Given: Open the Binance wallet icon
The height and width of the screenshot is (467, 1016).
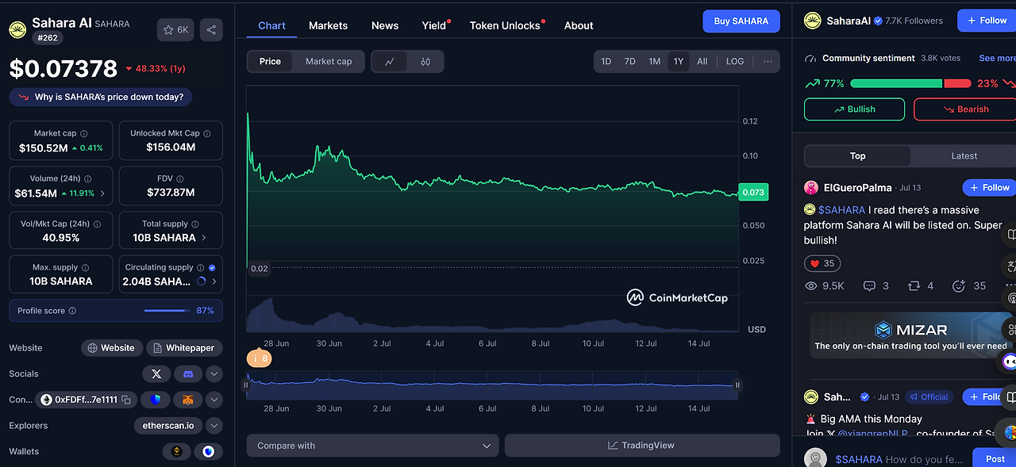Looking at the screenshot, I should click(176, 451).
